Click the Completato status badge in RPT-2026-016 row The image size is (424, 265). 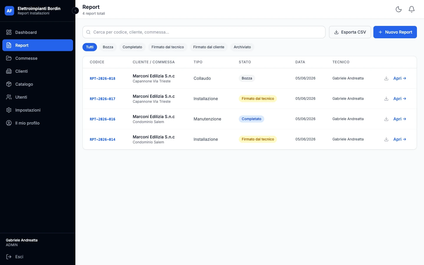pos(251,119)
